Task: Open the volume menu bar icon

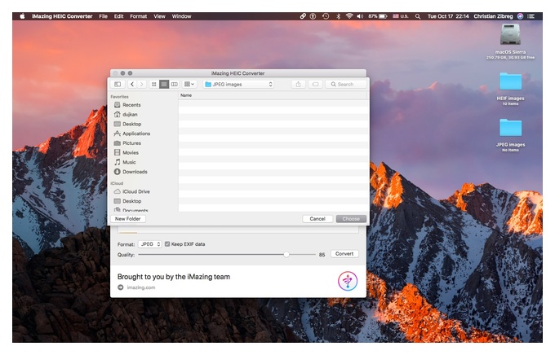Action: point(360,16)
